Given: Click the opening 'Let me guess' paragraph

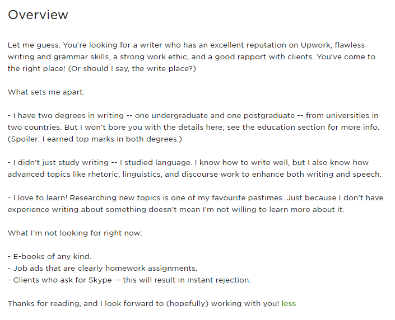Looking at the screenshot, I should tap(192, 57).
